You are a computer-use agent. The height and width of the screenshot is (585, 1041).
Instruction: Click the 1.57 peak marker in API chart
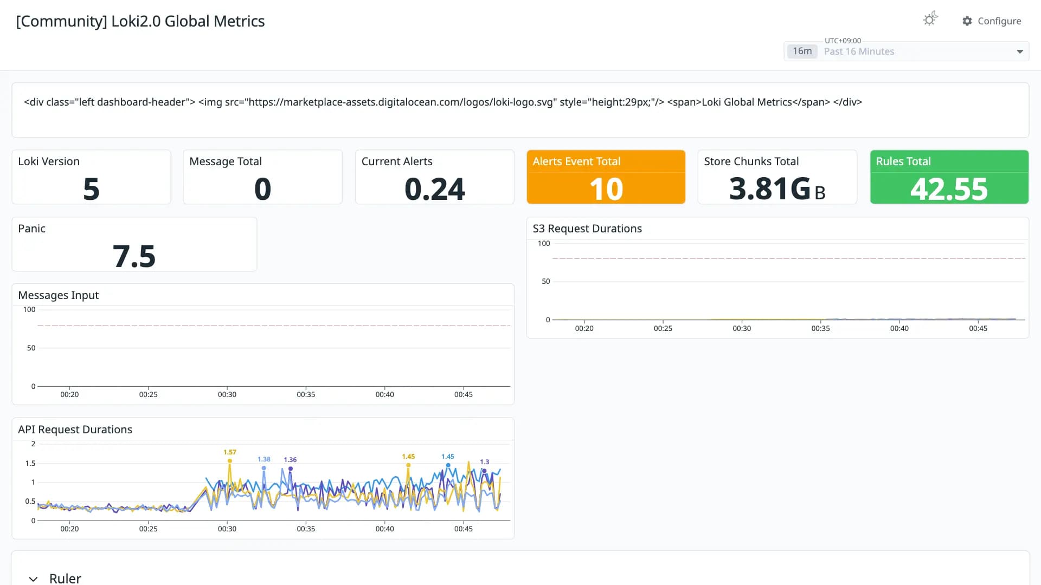[x=230, y=461]
